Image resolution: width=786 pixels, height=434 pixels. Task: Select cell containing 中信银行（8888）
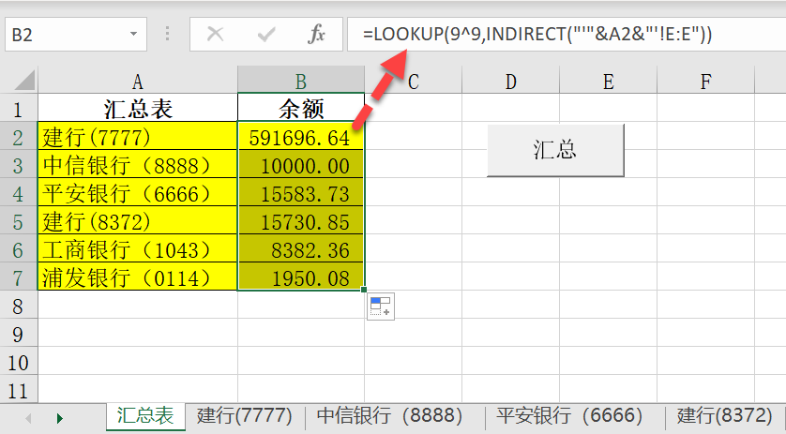pos(138,164)
